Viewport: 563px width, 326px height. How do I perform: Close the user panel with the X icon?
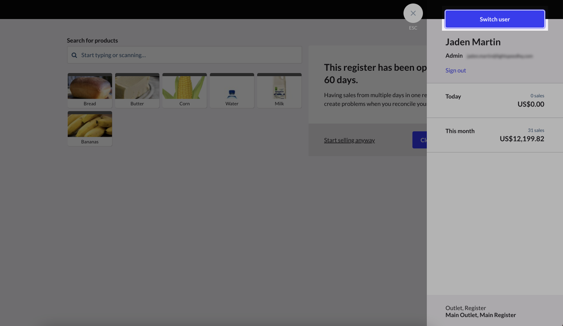coord(413,13)
